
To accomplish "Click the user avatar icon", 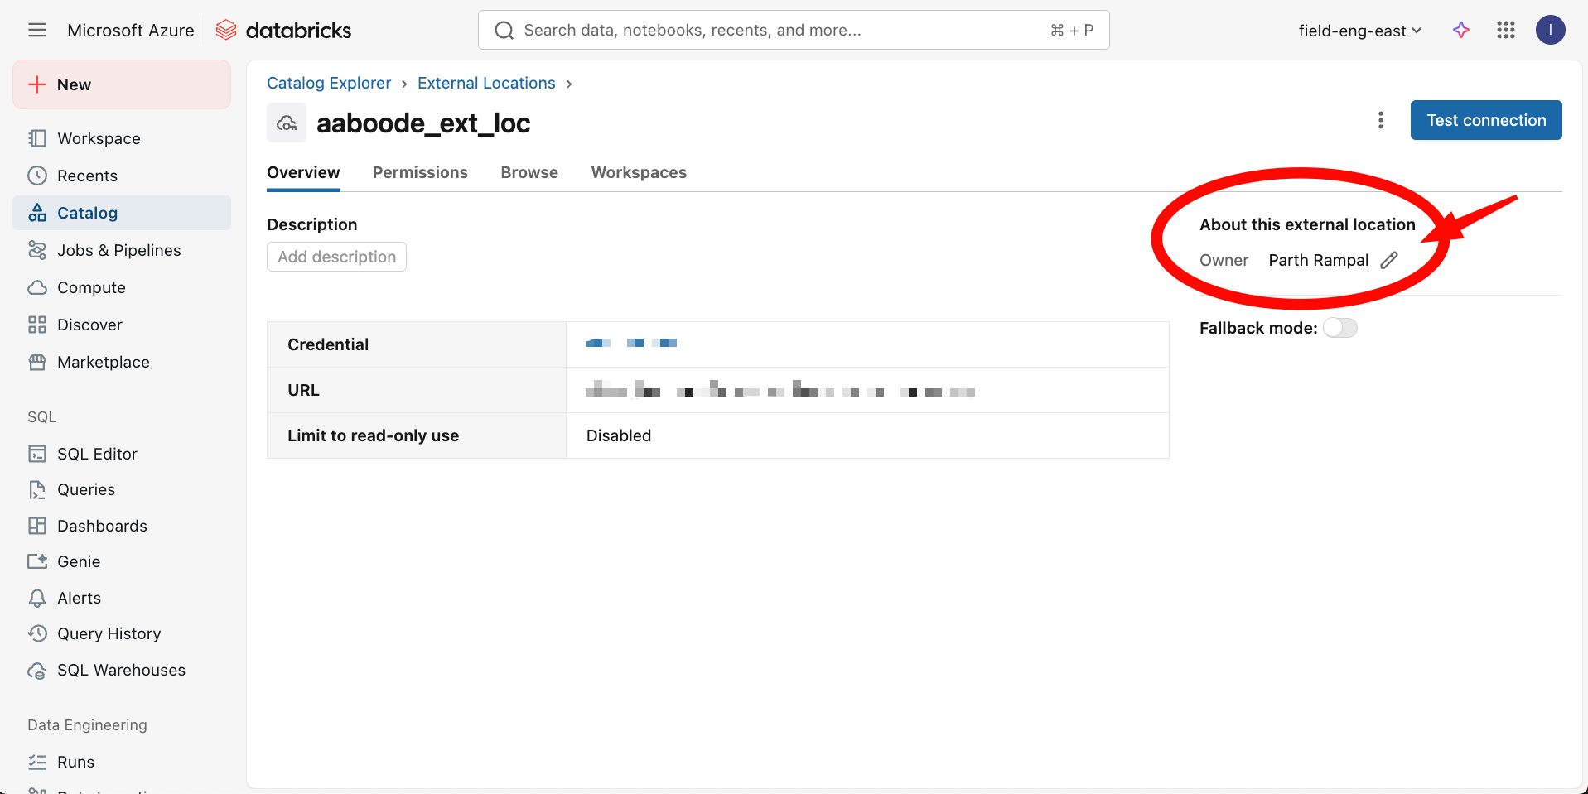I will point(1550,31).
